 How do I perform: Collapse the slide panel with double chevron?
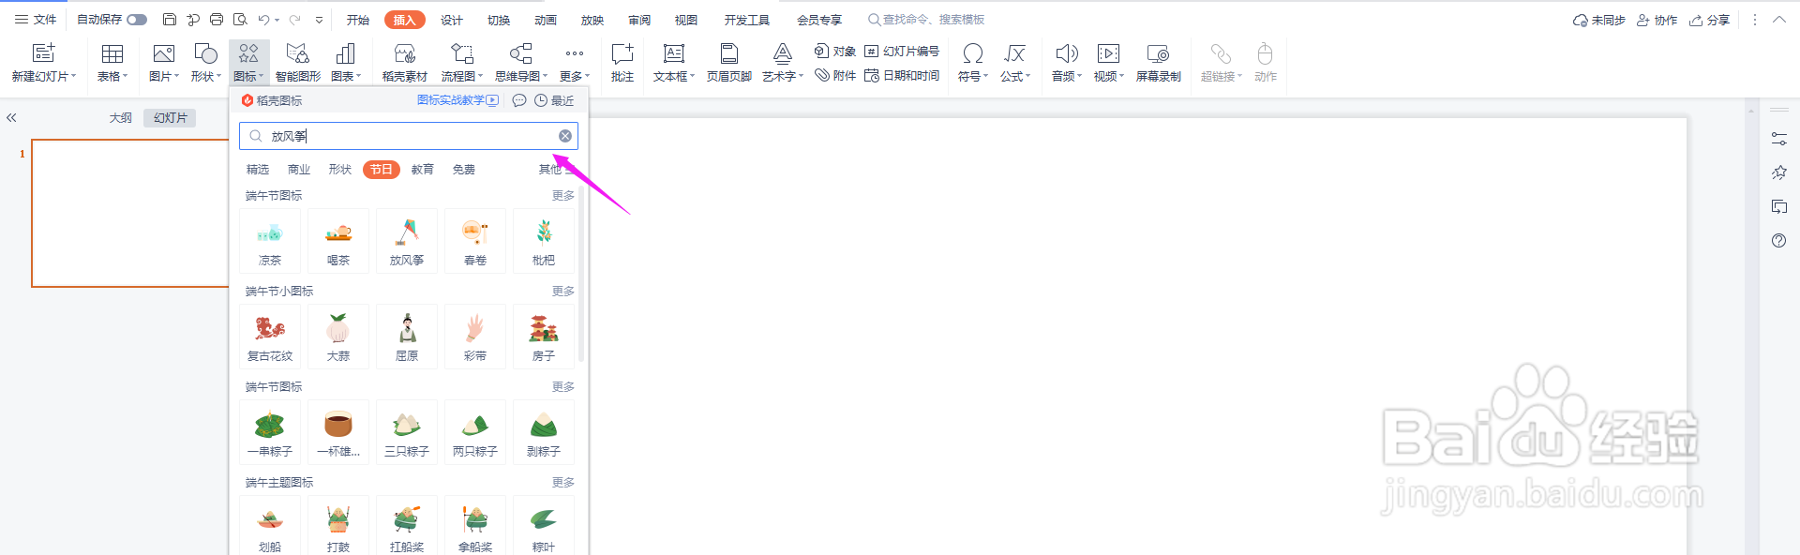coord(11,118)
